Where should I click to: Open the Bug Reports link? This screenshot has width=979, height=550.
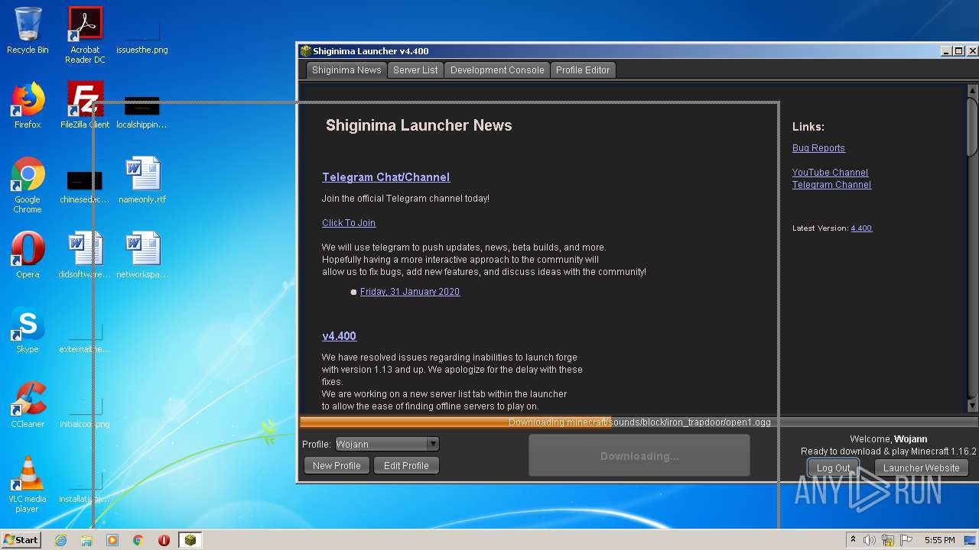pos(818,148)
